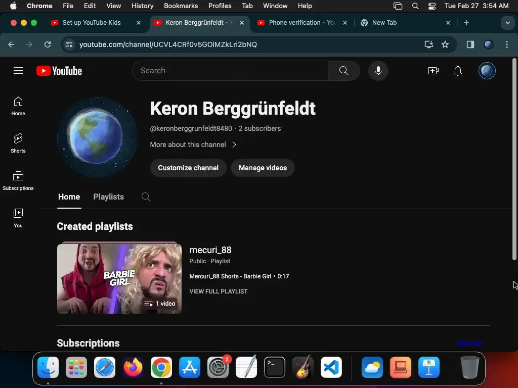The width and height of the screenshot is (518, 388).
Task: Toggle Chrome side panel
Action: pos(470,44)
